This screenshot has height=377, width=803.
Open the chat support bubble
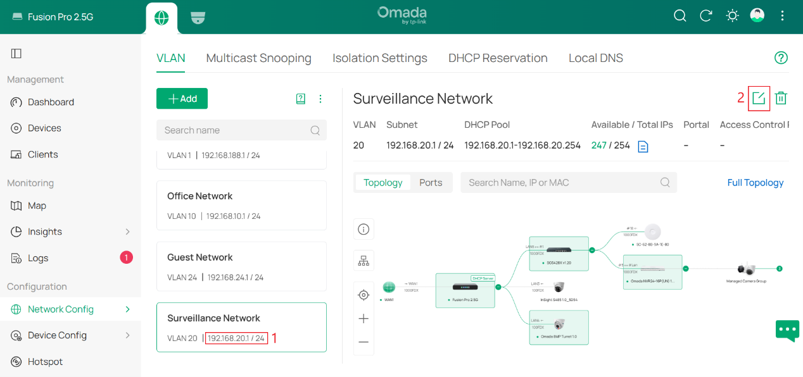[x=787, y=330]
